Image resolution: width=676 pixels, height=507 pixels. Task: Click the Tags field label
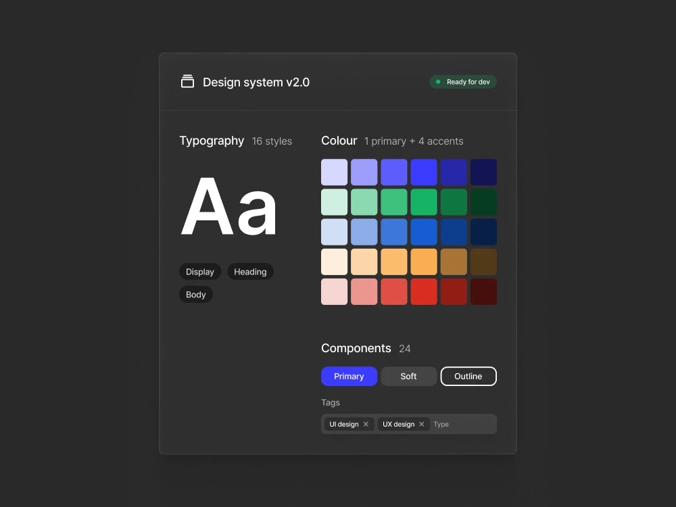tap(331, 403)
